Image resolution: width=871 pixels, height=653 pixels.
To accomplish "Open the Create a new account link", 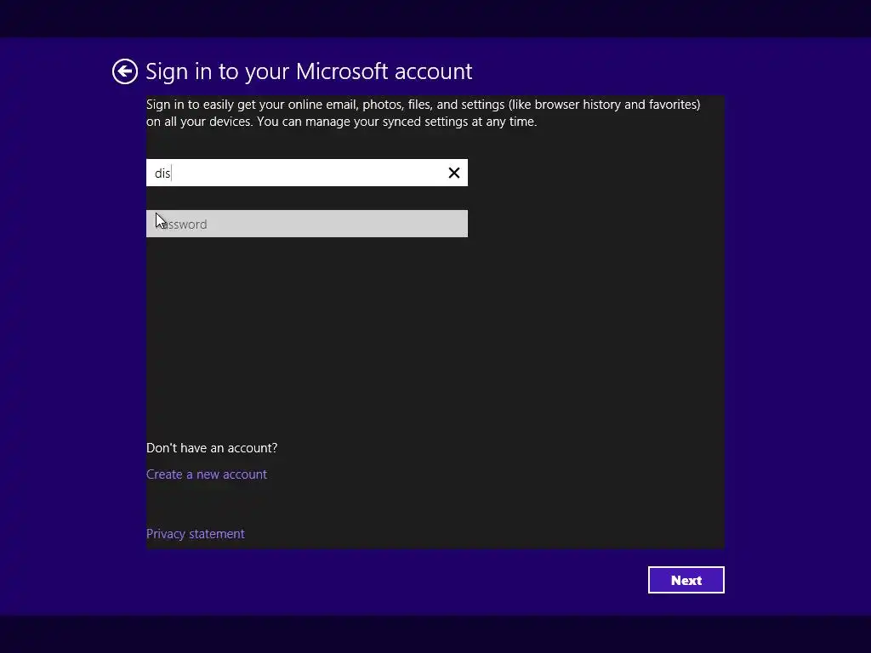I will tap(207, 474).
